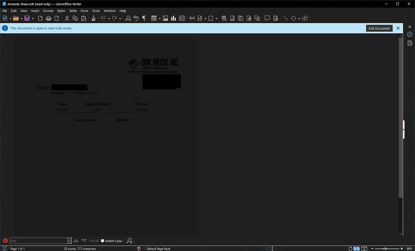
Task: Switch to multi-page view in status bar
Action: [x=357, y=249]
